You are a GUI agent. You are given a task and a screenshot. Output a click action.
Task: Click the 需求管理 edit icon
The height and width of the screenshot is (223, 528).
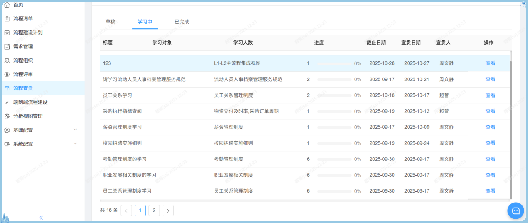point(7,46)
